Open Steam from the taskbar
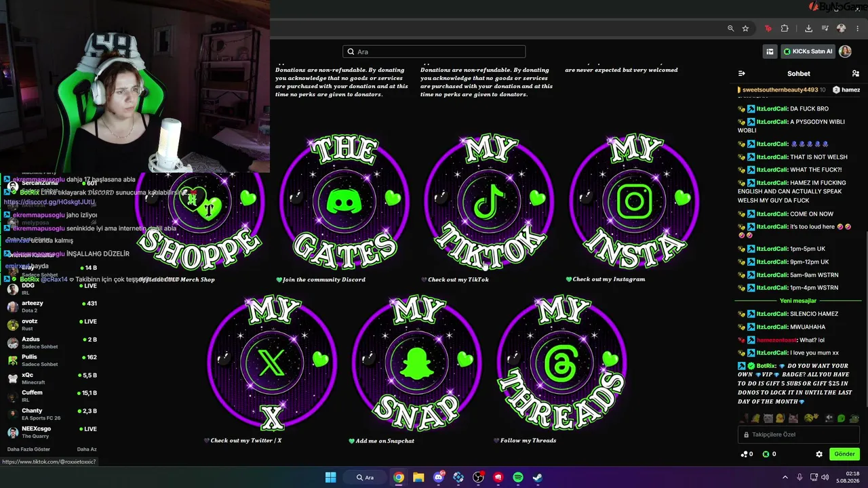 (538, 477)
